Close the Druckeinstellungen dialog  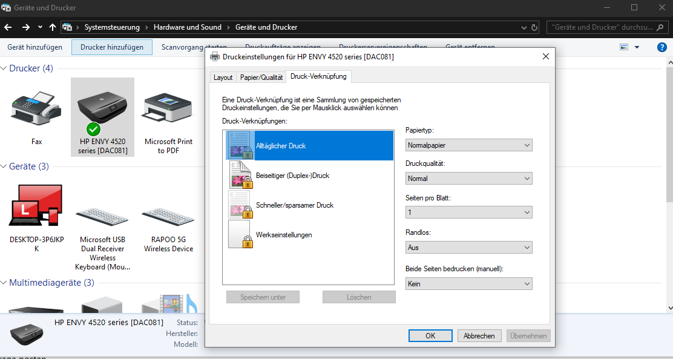click(x=545, y=56)
